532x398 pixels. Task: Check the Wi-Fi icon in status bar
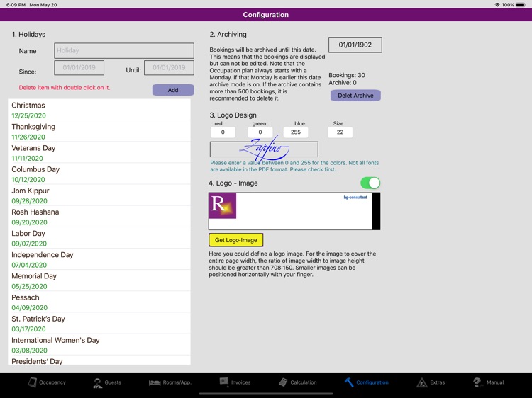497,5
